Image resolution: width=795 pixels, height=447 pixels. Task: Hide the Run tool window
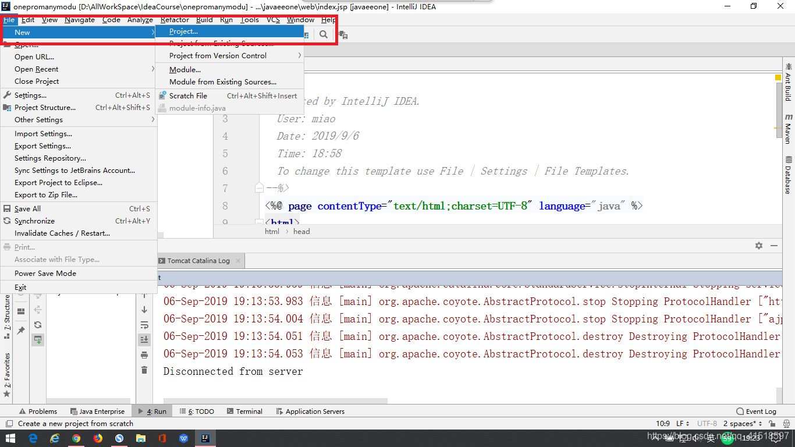click(774, 246)
